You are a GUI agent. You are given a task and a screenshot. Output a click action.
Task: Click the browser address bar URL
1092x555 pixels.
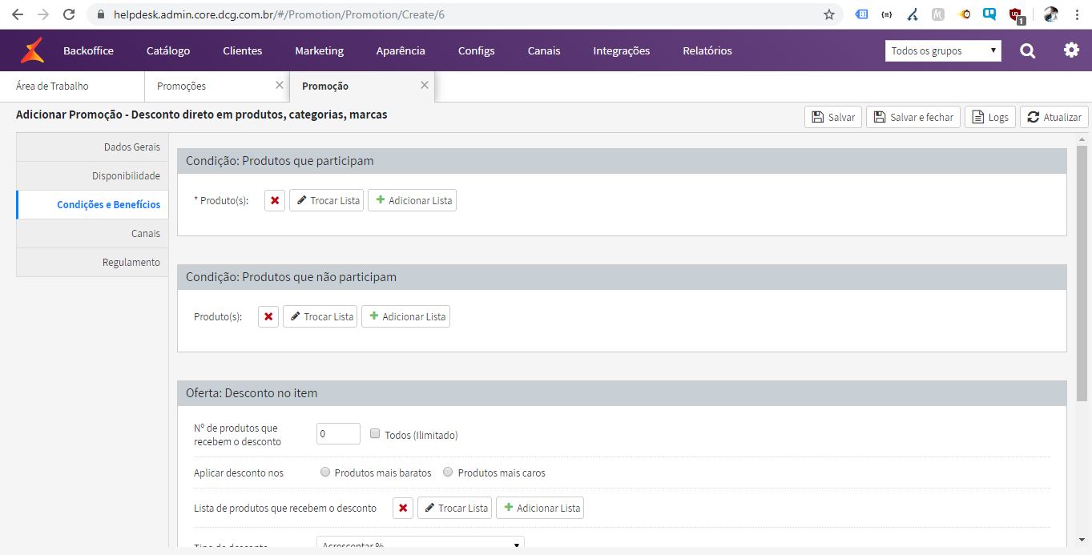[x=279, y=14]
